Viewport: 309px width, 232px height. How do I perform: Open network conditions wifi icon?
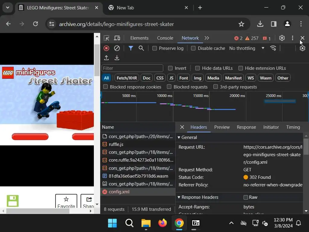click(x=273, y=48)
